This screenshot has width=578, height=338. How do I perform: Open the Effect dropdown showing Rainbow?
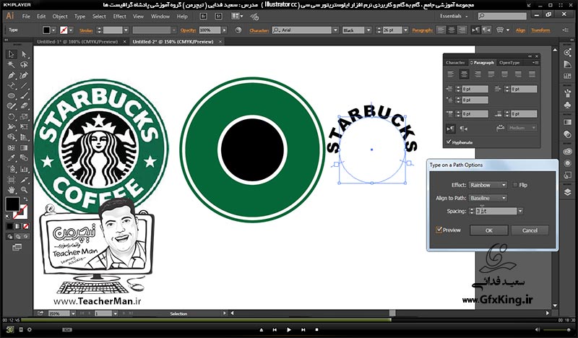[488, 185]
